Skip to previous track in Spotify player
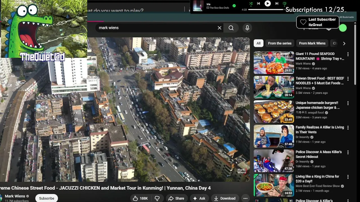 258,3
